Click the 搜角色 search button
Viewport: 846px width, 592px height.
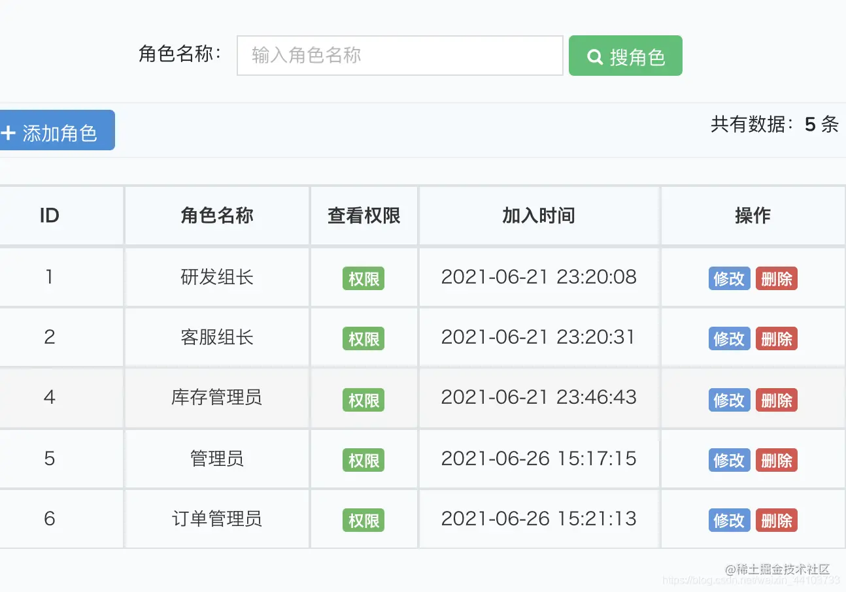(625, 56)
